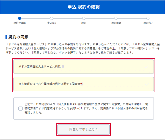Select the 設定完了 step indicator
Viewport: 165px width, 140px height.
click(148, 18)
